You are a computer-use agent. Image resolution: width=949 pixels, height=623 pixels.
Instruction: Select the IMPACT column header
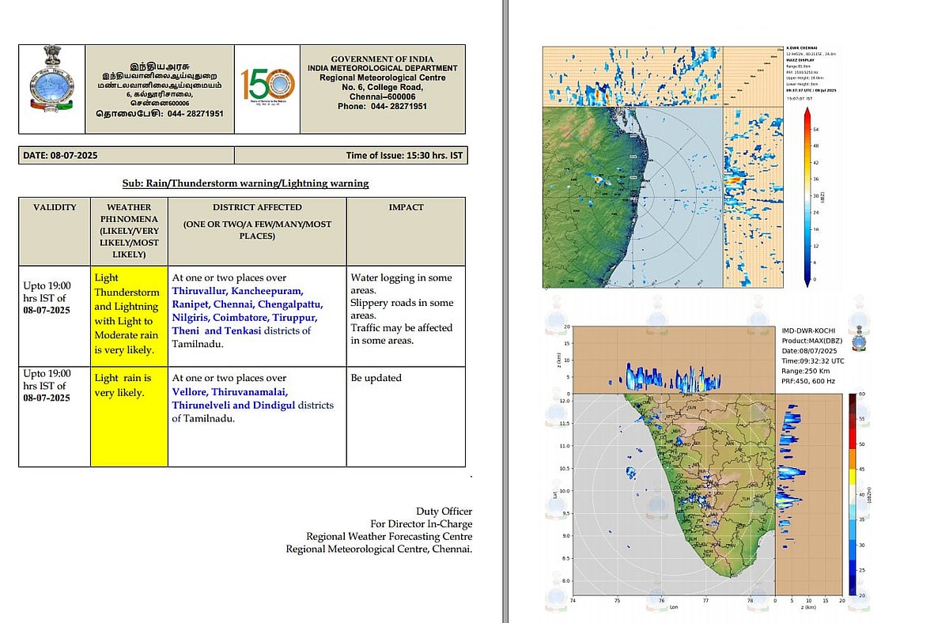[x=405, y=207]
